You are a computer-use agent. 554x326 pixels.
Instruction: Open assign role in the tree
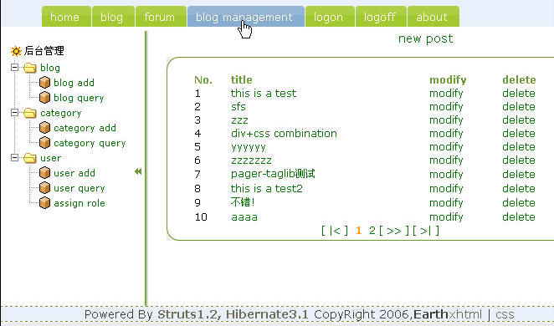[x=80, y=204]
